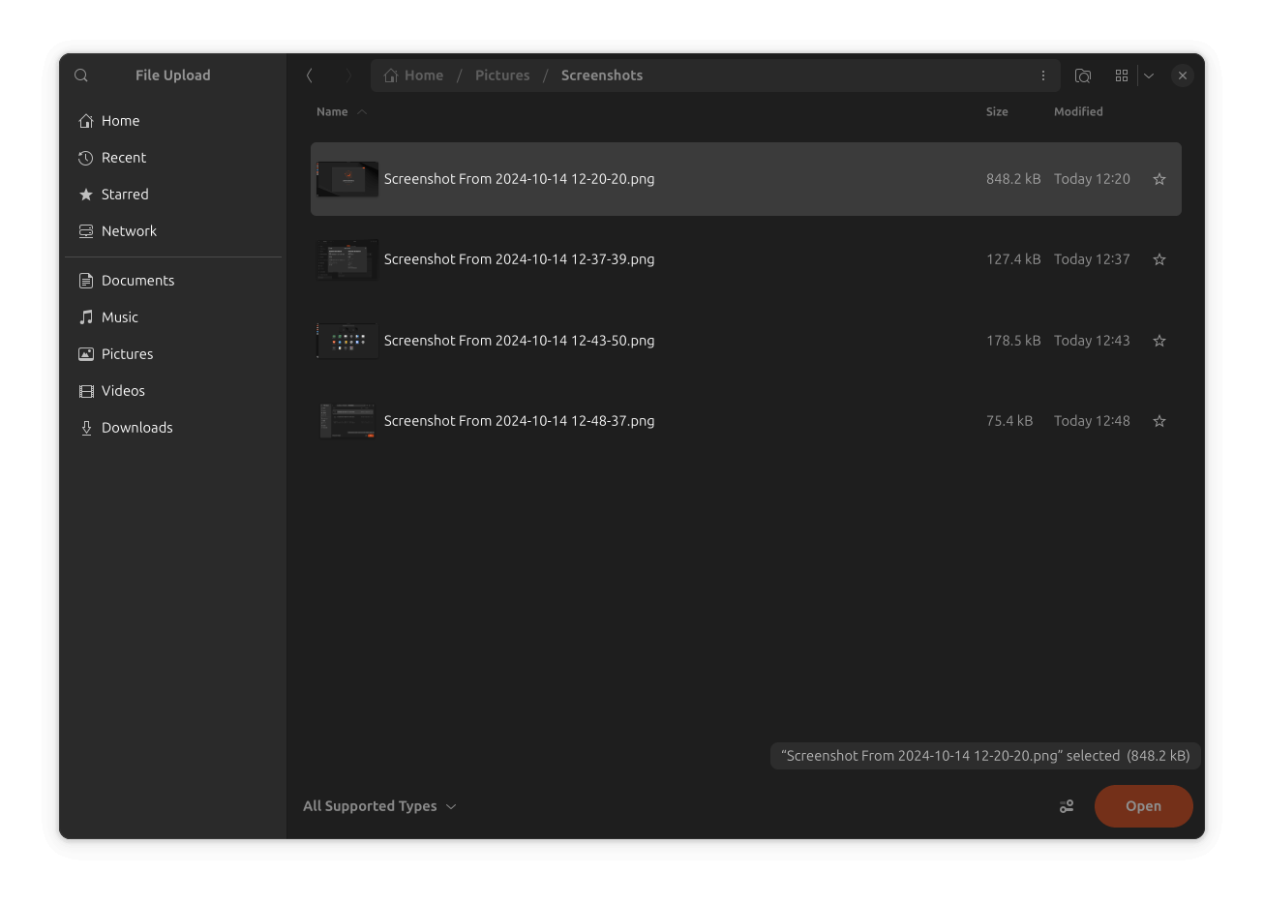Select the Screenshot 12-43-50.png thumbnail

click(347, 341)
